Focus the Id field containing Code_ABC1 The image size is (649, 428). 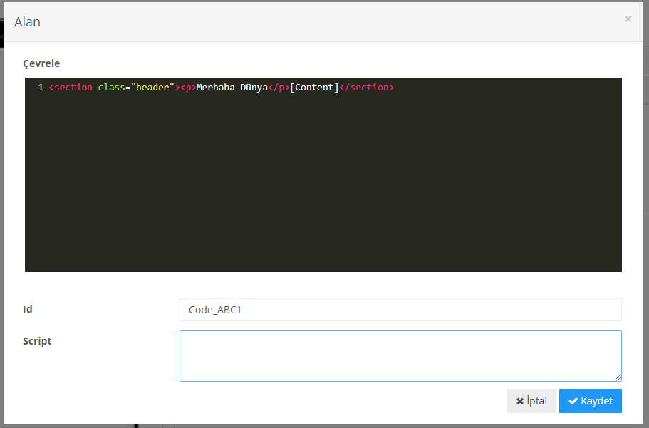[x=400, y=310]
